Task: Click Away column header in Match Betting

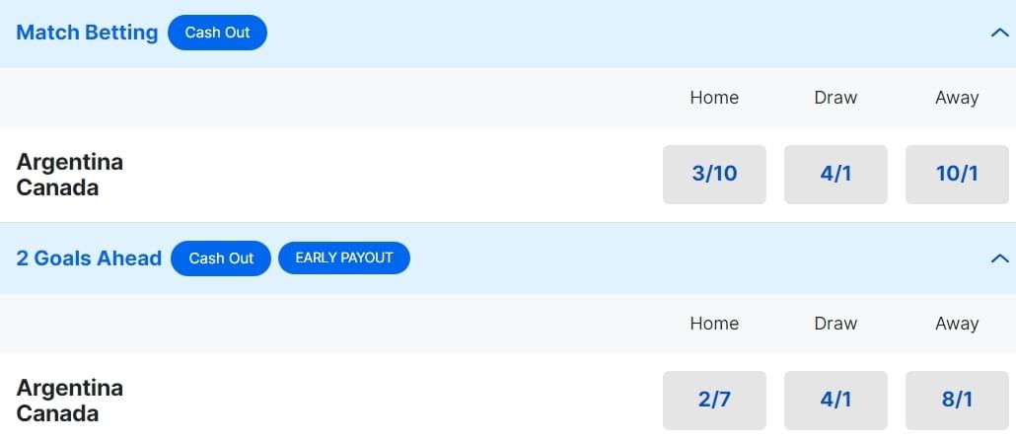Action: click(957, 98)
